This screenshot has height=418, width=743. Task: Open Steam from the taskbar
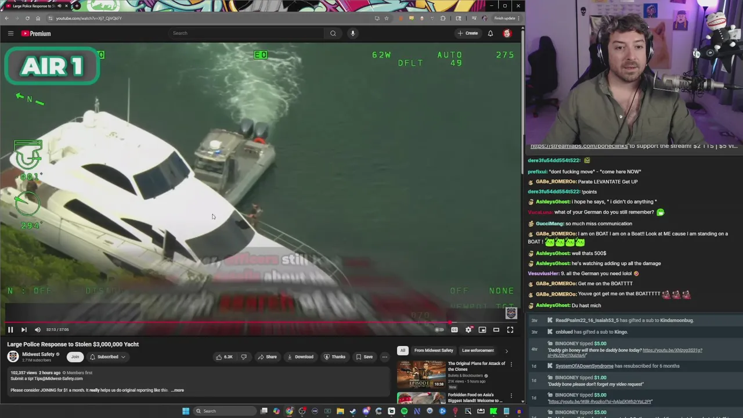(x=353, y=411)
